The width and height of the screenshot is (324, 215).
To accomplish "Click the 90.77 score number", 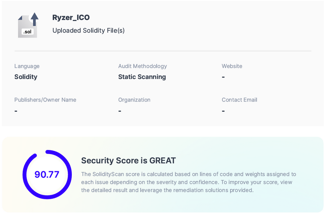I will 47,175.
